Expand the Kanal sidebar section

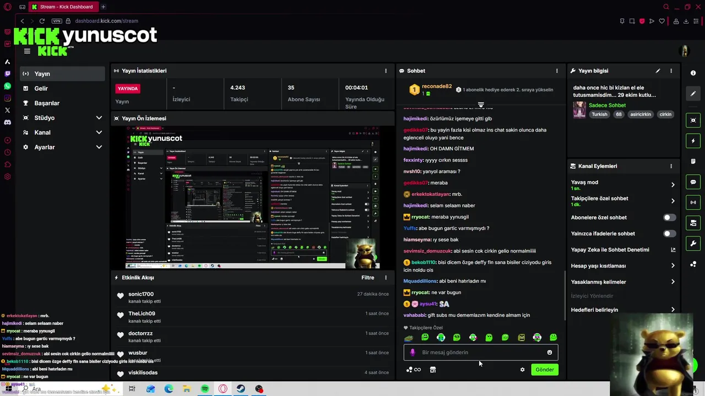pos(99,133)
